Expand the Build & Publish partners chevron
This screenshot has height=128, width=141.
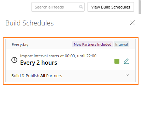(127, 75)
